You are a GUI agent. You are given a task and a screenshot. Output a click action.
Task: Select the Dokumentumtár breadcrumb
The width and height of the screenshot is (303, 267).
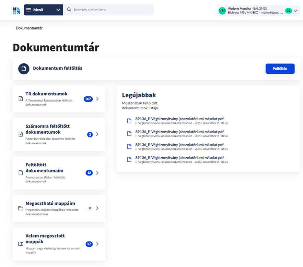click(29, 28)
